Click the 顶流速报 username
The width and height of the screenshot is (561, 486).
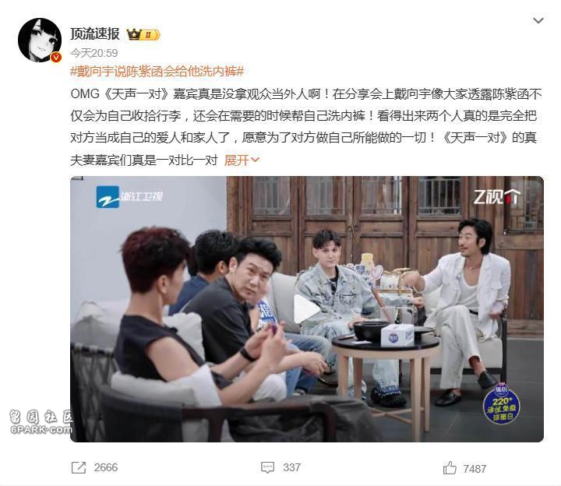(95, 34)
